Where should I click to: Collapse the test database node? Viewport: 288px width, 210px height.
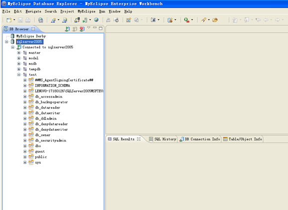click(x=19, y=75)
